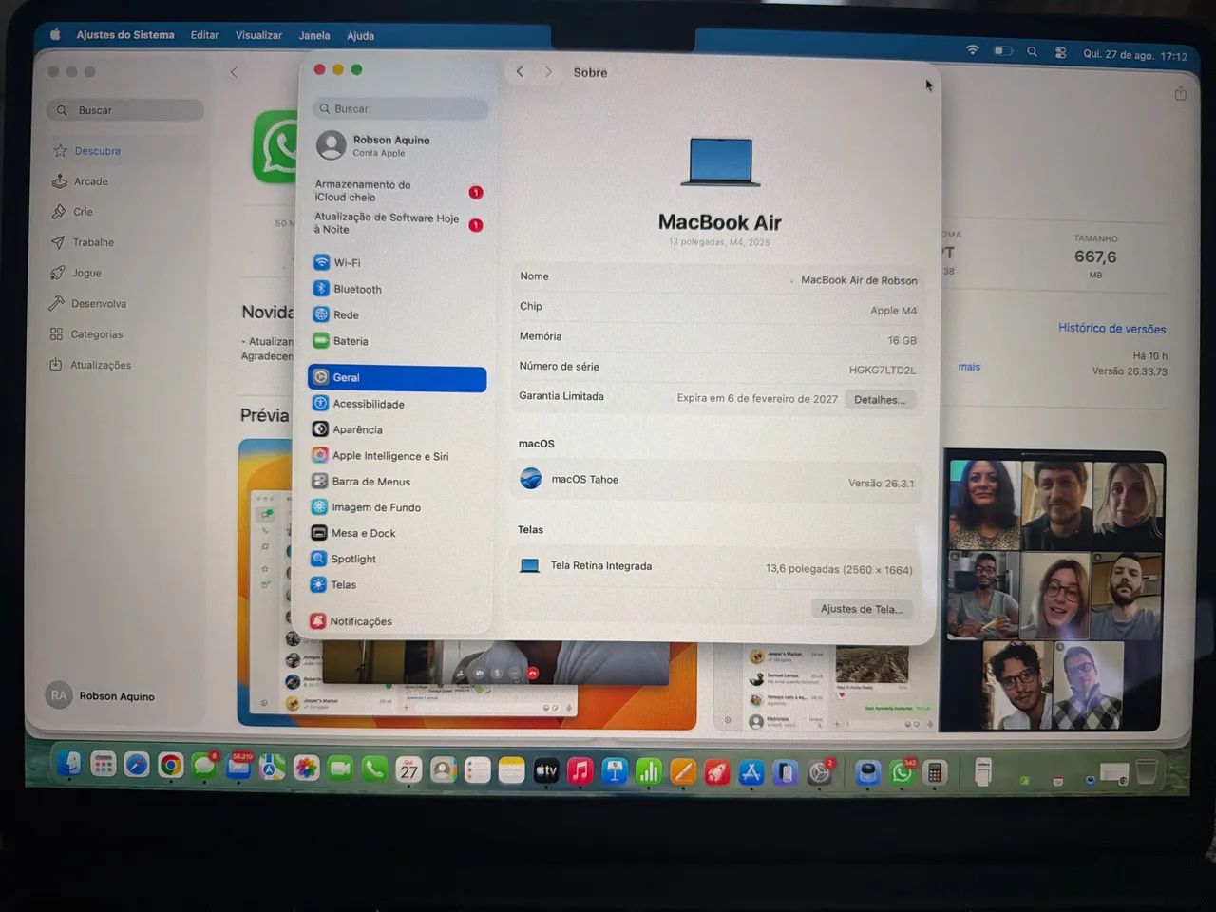The height and width of the screenshot is (912, 1216).
Task: Click the mais link in App Store
Action: coord(969,367)
